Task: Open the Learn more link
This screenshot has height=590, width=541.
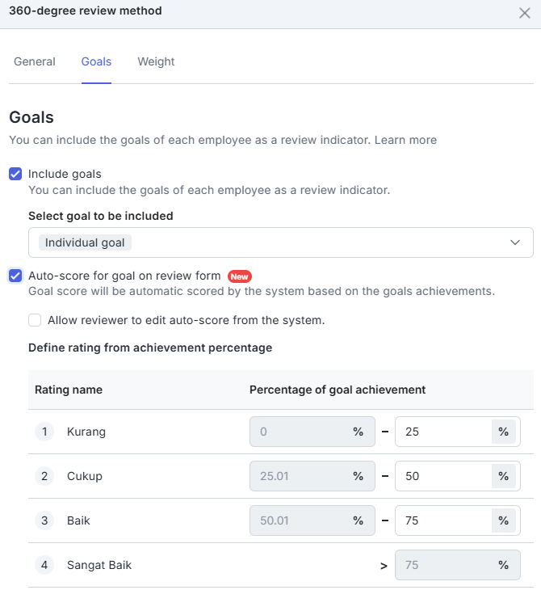Action: click(405, 140)
